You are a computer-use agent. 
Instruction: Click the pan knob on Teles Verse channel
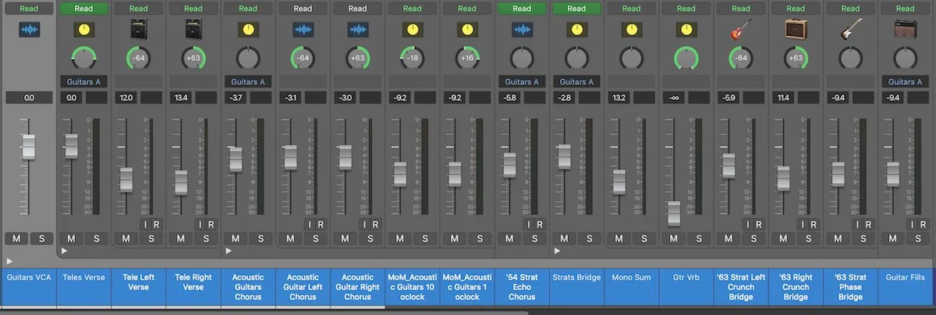click(83, 58)
